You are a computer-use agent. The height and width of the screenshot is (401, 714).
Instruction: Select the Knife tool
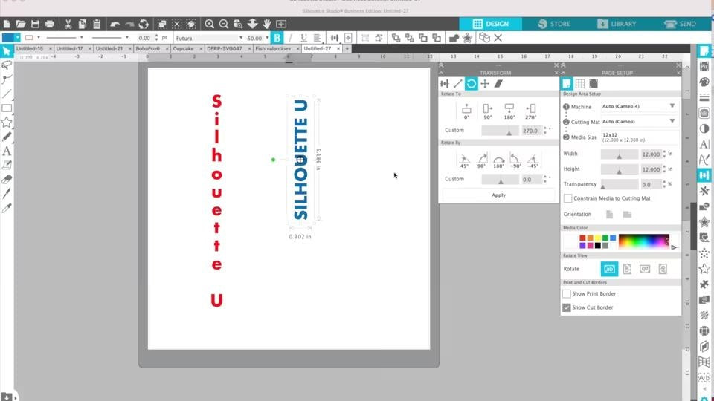tap(7, 194)
